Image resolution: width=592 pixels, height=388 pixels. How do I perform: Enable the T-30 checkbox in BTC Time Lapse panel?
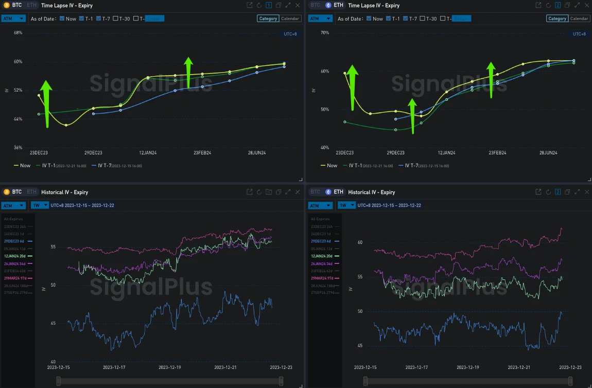click(116, 19)
